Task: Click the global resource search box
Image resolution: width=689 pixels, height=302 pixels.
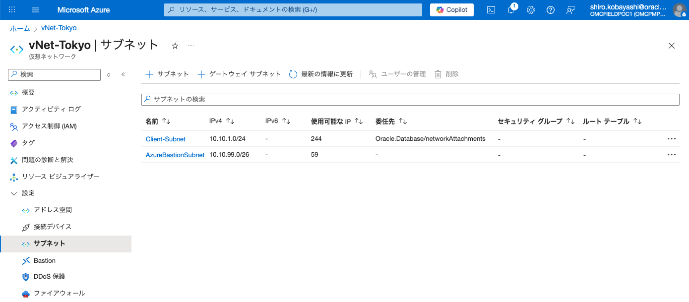Action: 293,10
